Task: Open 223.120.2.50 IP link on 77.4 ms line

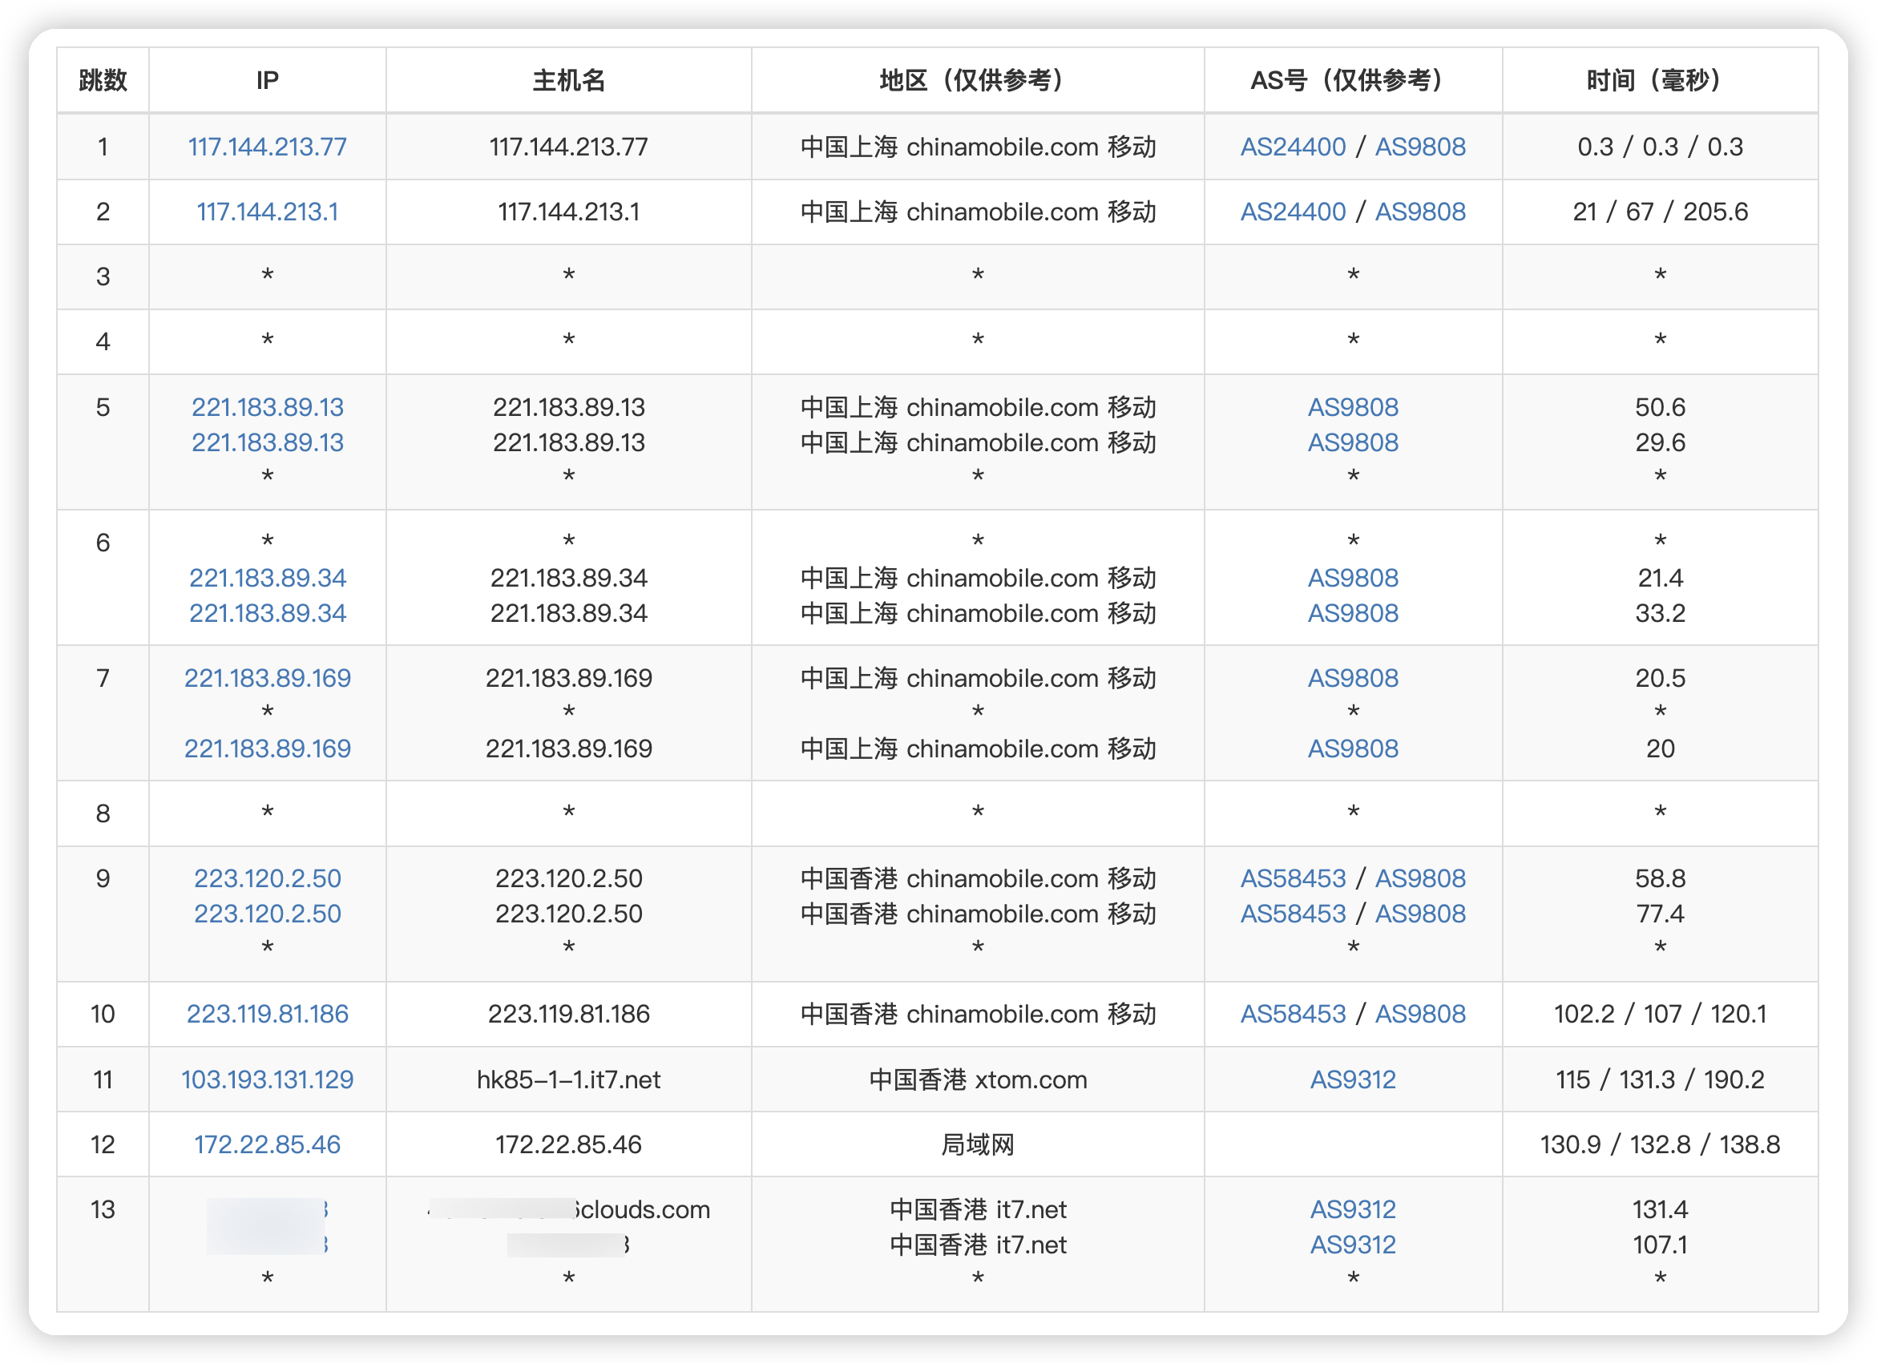Action: coord(268,914)
